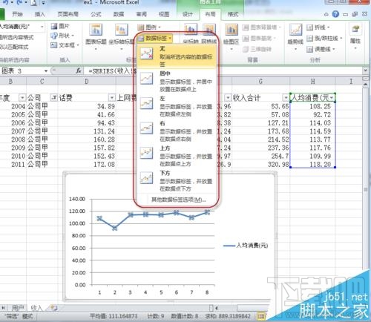Open the 图例 legend option

click(x=149, y=27)
